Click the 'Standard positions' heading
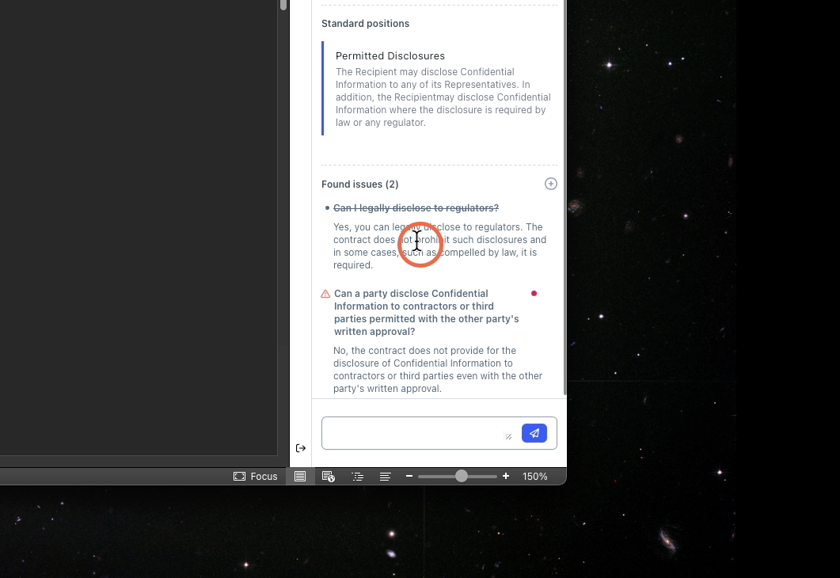840x578 pixels. [x=365, y=24]
